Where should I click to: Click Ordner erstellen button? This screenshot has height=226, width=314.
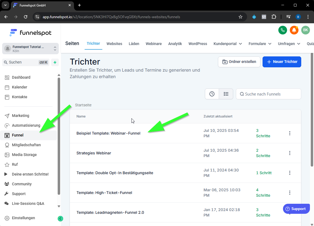tap(239, 62)
